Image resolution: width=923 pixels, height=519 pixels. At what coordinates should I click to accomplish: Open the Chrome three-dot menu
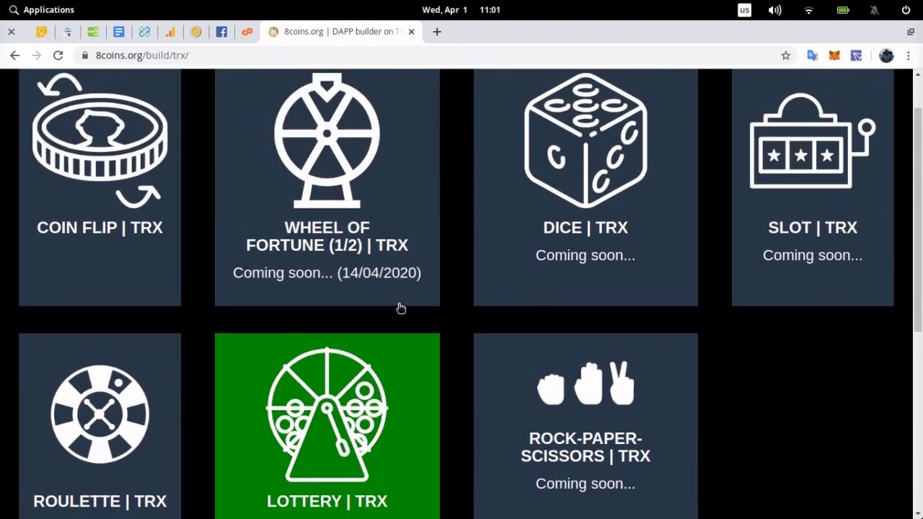(908, 56)
